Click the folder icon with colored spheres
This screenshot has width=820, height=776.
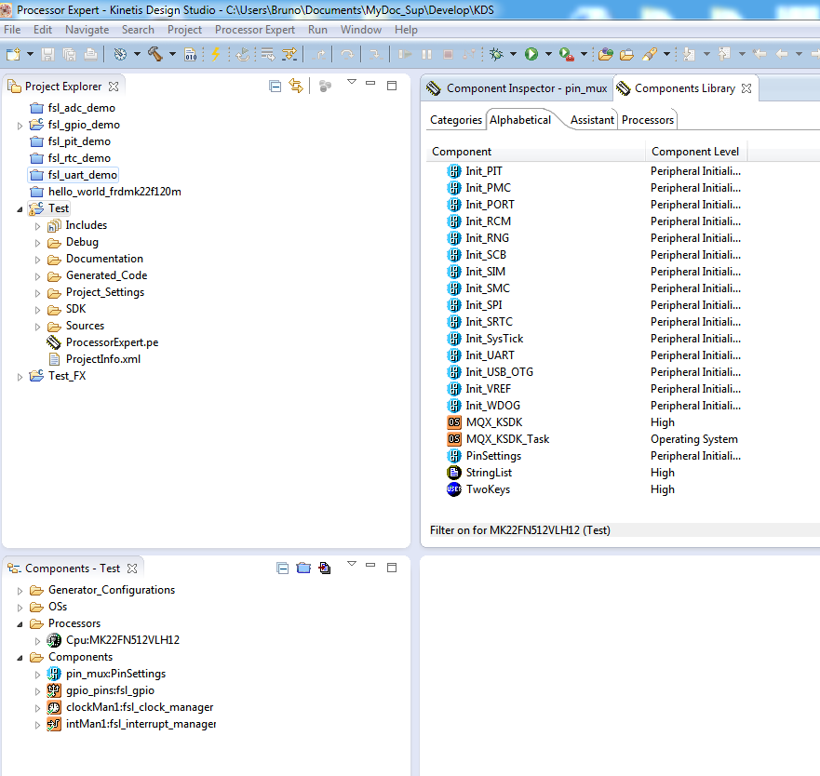pyautogui.click(x=606, y=54)
